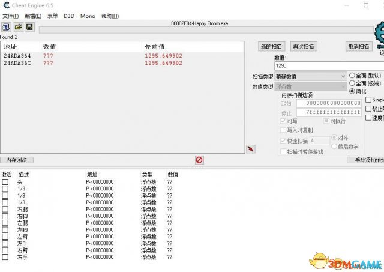Screen dimensions: 384x272
Task: Toggle the Simpl checkbox at right edge
Action: [x=368, y=100]
